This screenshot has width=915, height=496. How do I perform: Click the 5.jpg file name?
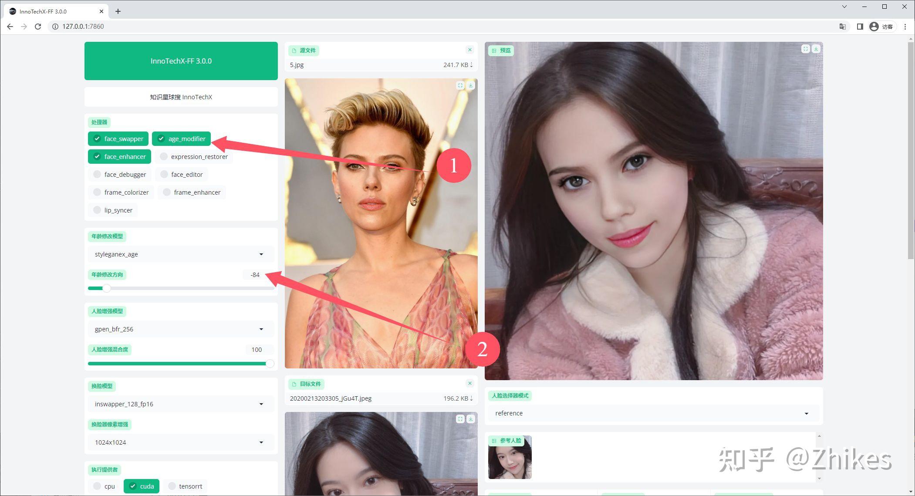point(297,65)
